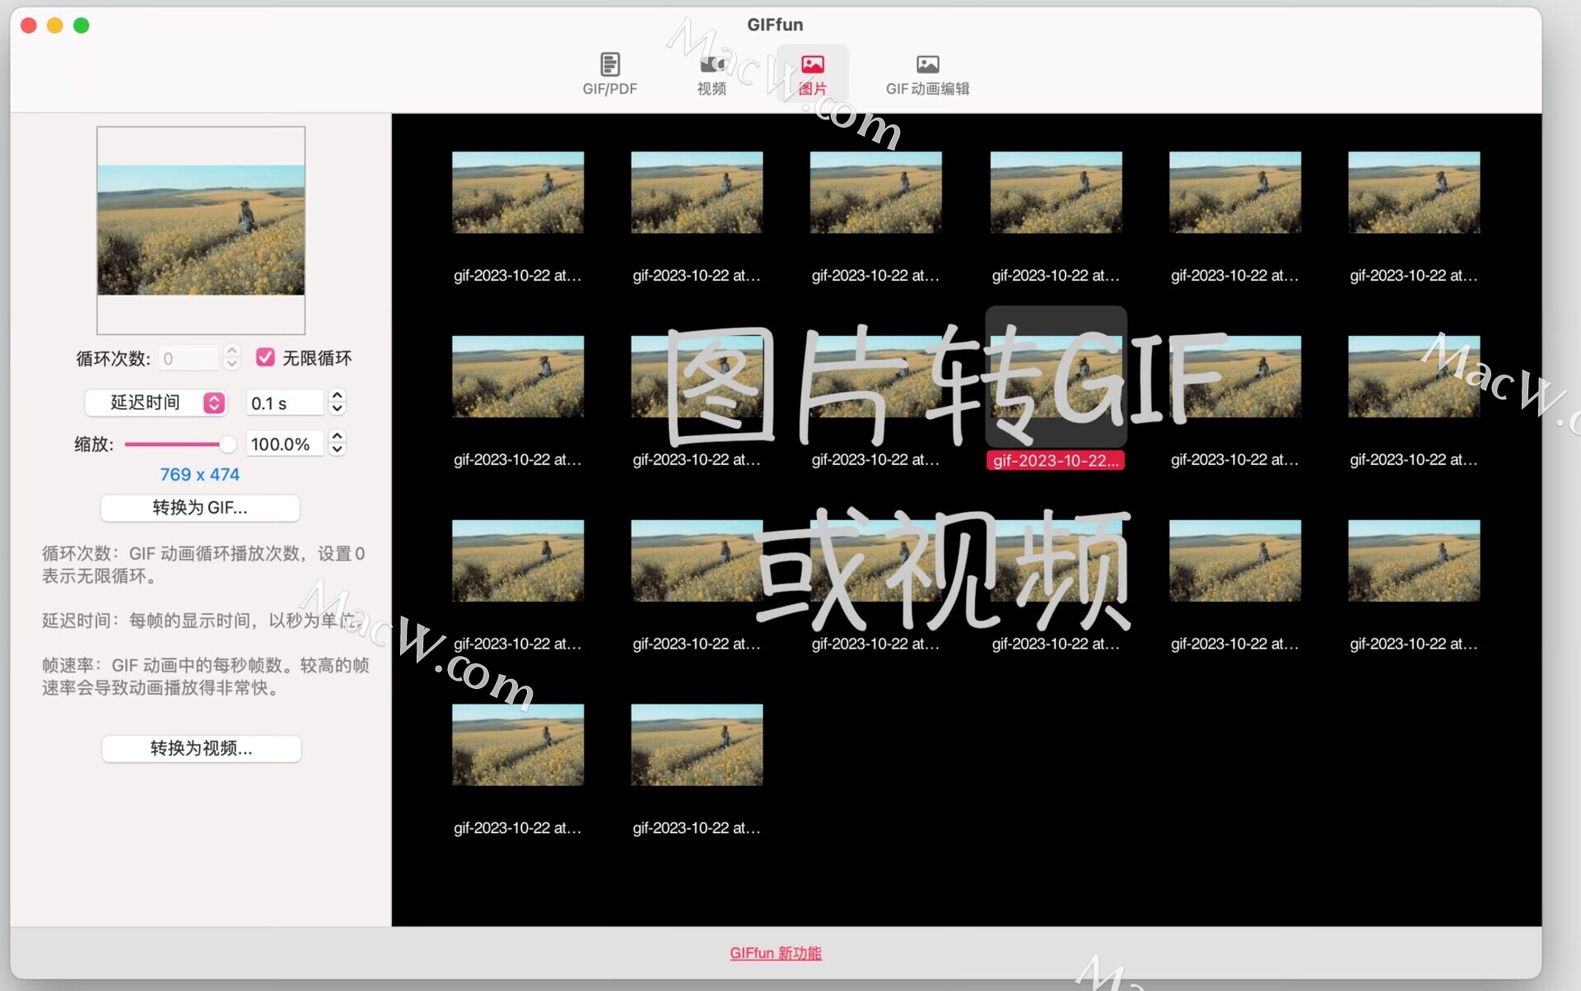Select the first thumbnail in the third row
This screenshot has width=1581, height=991.
click(518, 561)
